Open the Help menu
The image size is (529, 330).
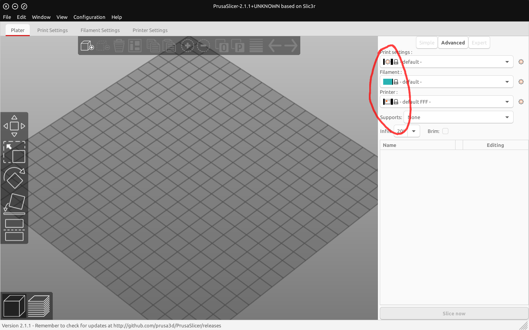tap(117, 17)
